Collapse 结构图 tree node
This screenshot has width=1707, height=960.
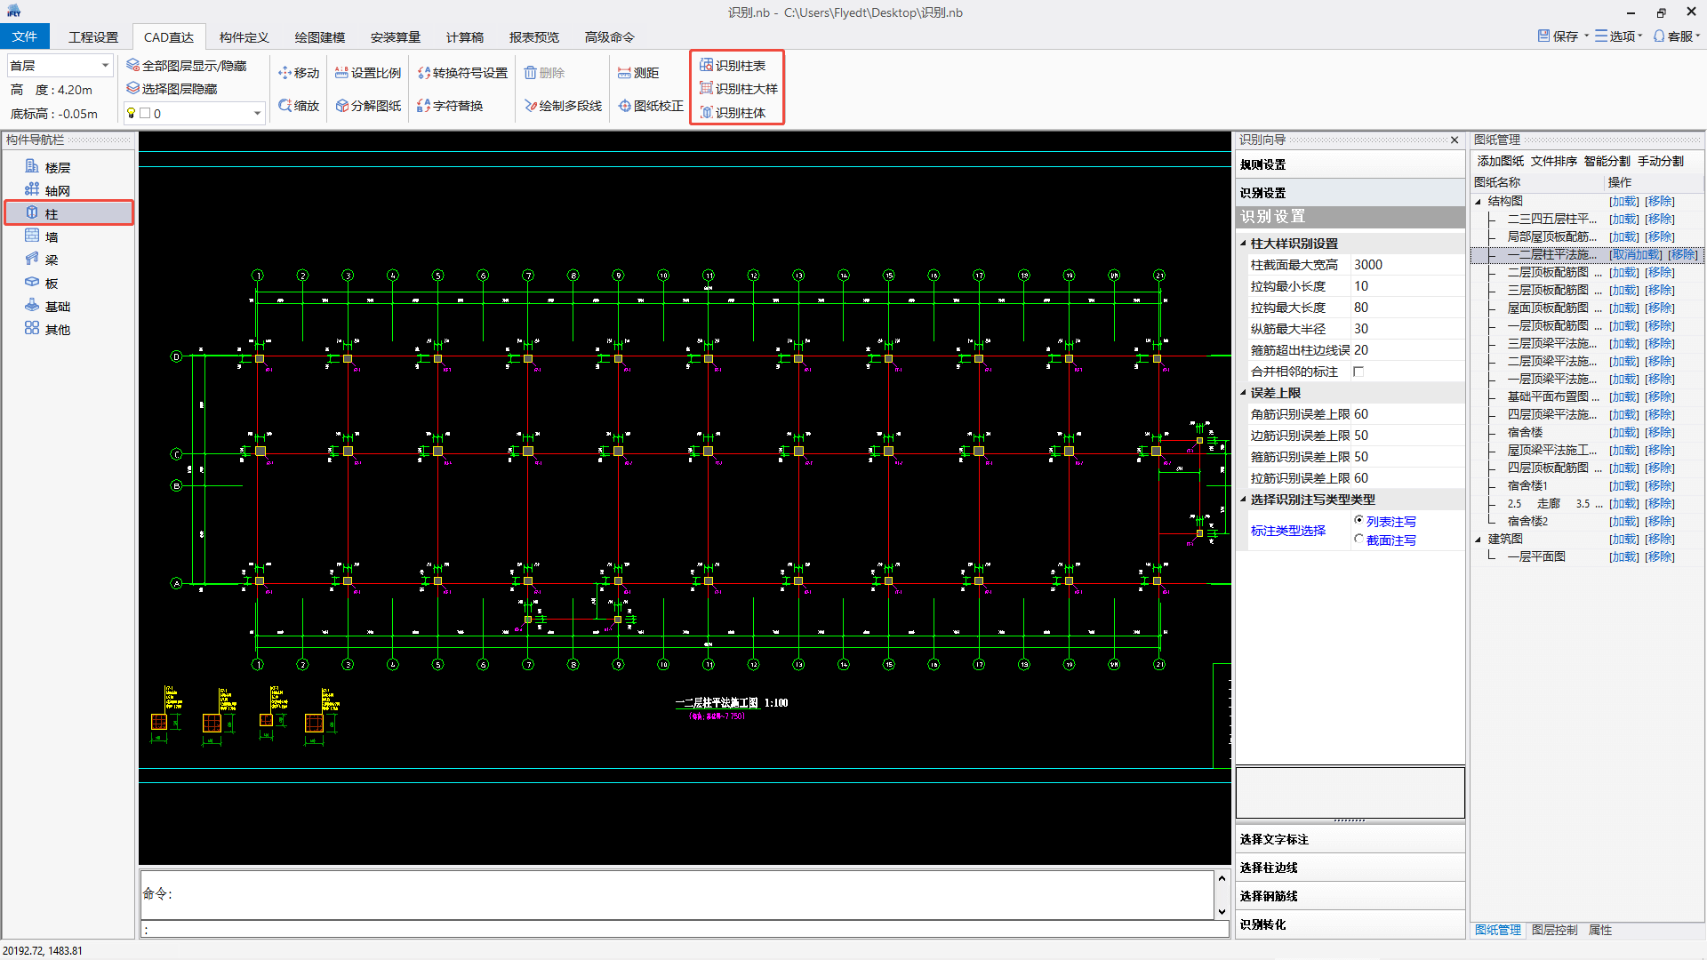1479,202
